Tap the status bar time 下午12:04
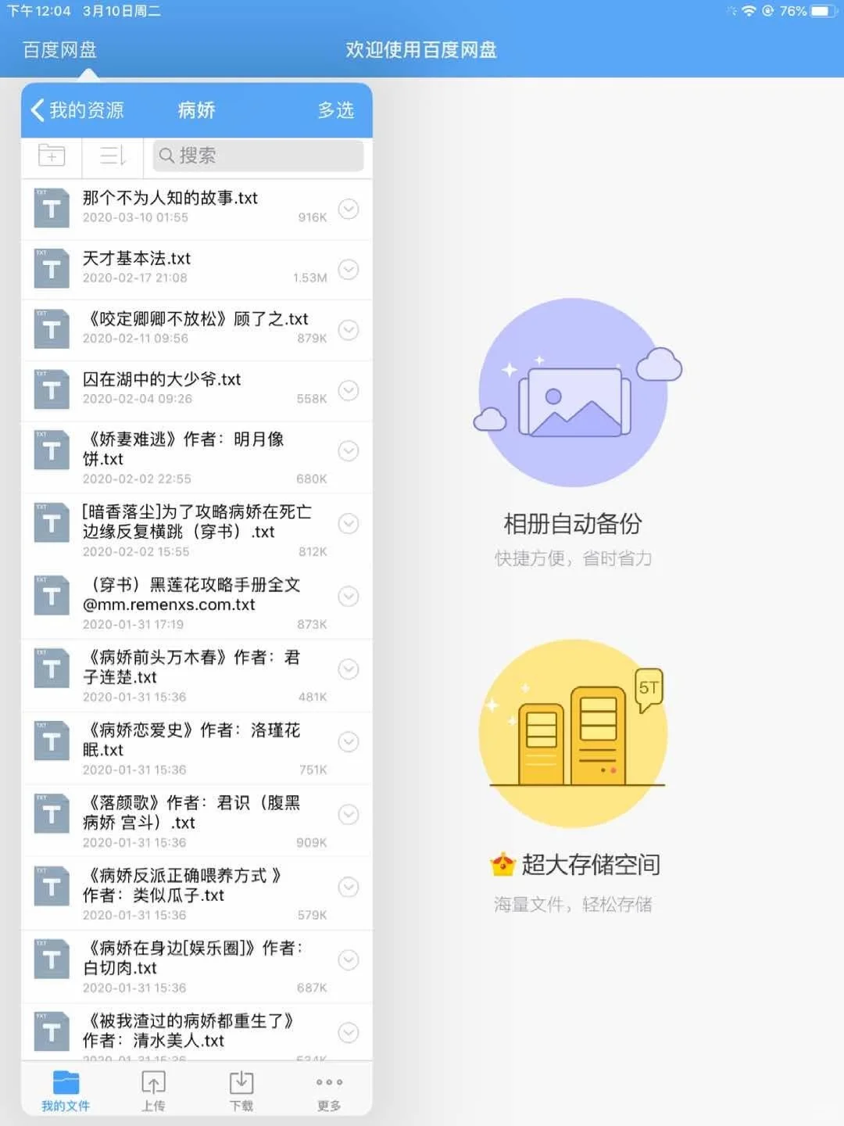This screenshot has height=1126, width=844. pos(39,11)
